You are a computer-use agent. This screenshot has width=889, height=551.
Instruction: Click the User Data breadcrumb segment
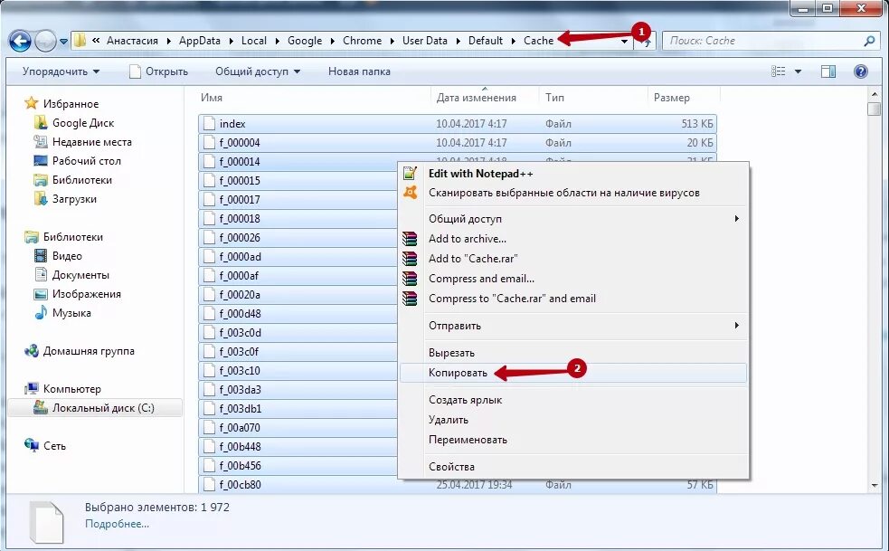point(425,41)
